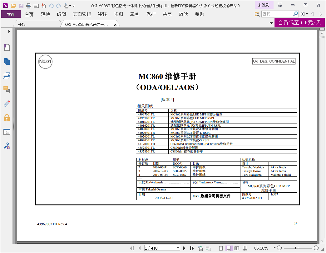Create a new PDF with the starred page icon
Image resolution: width=326 pixels, height=253 pixels.
(x=43, y=6)
